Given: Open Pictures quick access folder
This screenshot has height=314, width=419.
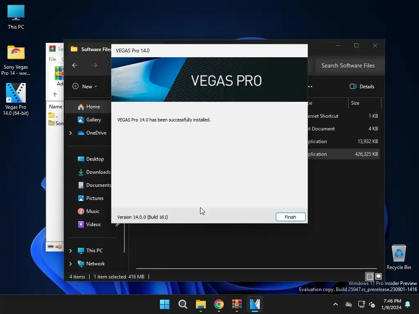Looking at the screenshot, I should [91, 198].
